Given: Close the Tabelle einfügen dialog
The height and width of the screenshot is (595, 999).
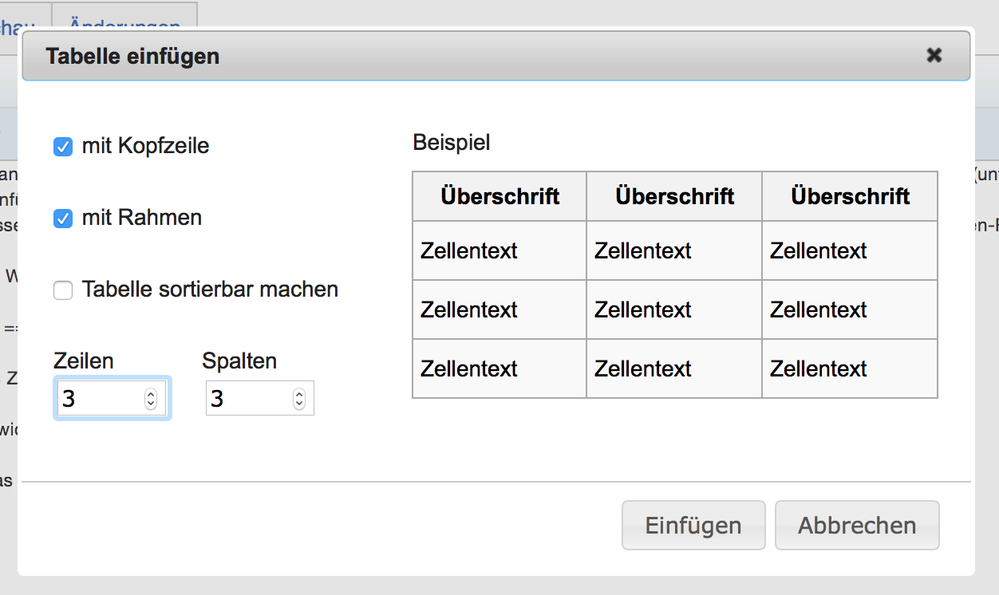Looking at the screenshot, I should coord(934,55).
